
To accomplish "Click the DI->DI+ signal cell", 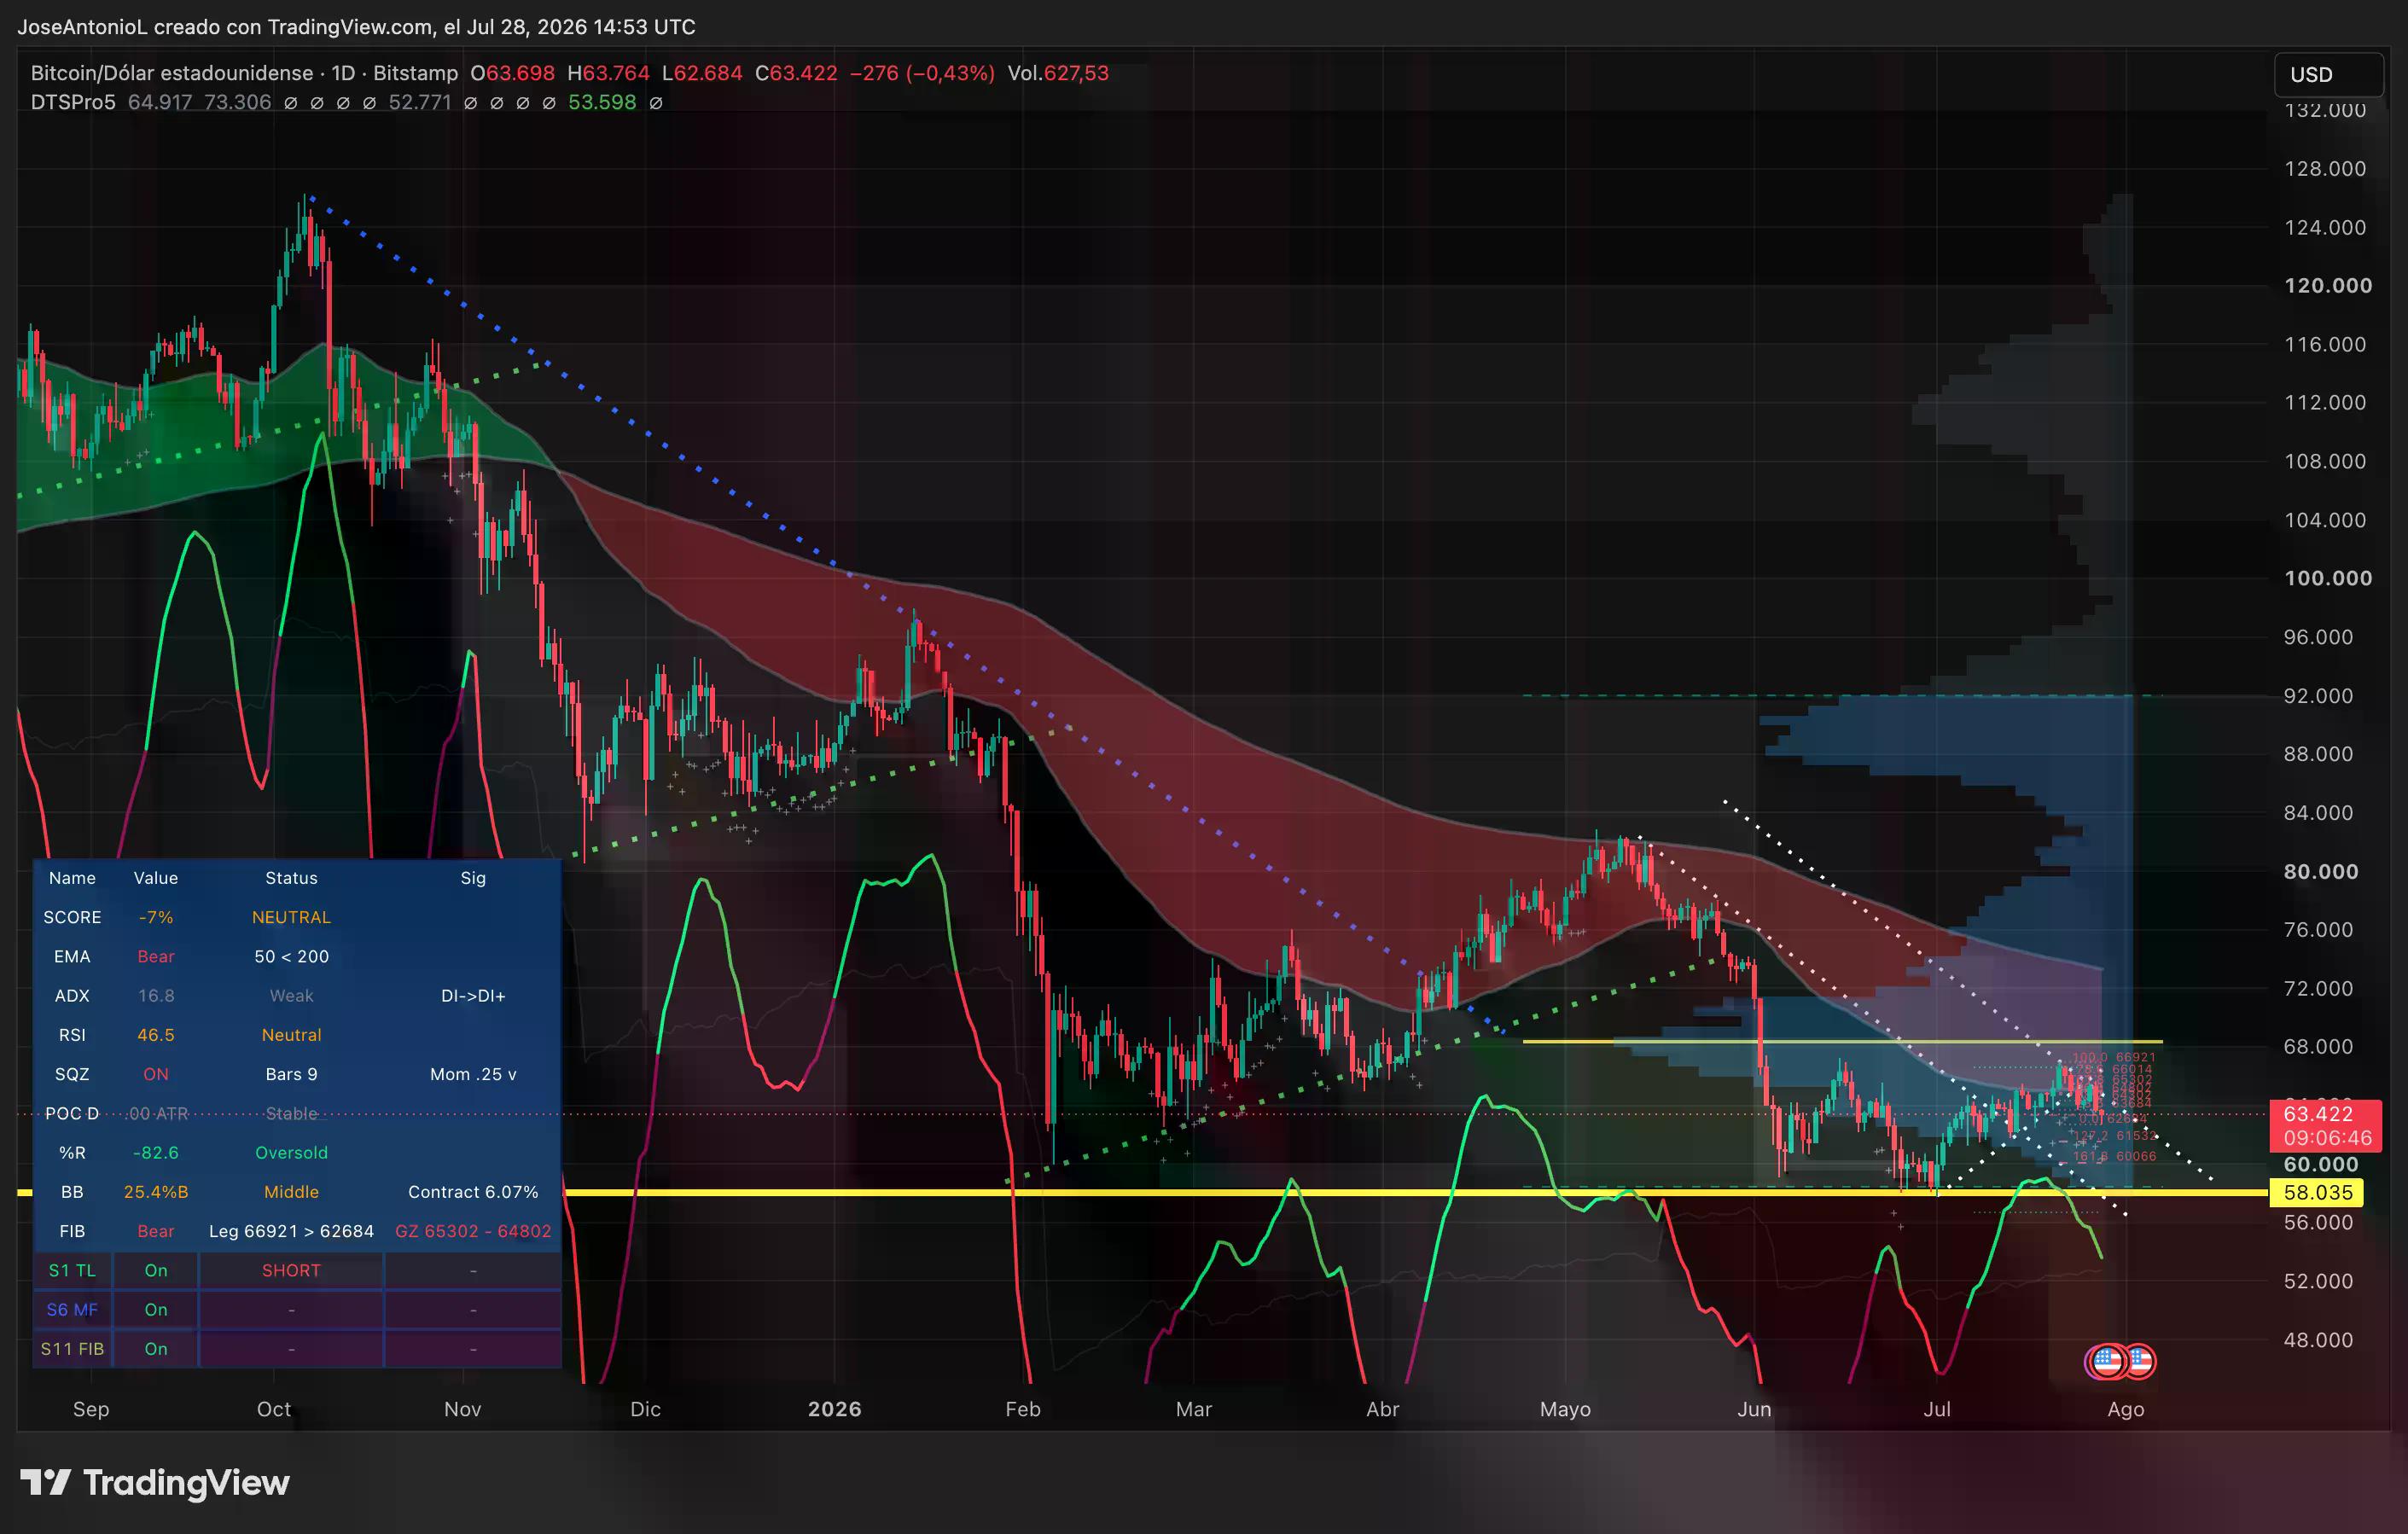I will [x=473, y=996].
